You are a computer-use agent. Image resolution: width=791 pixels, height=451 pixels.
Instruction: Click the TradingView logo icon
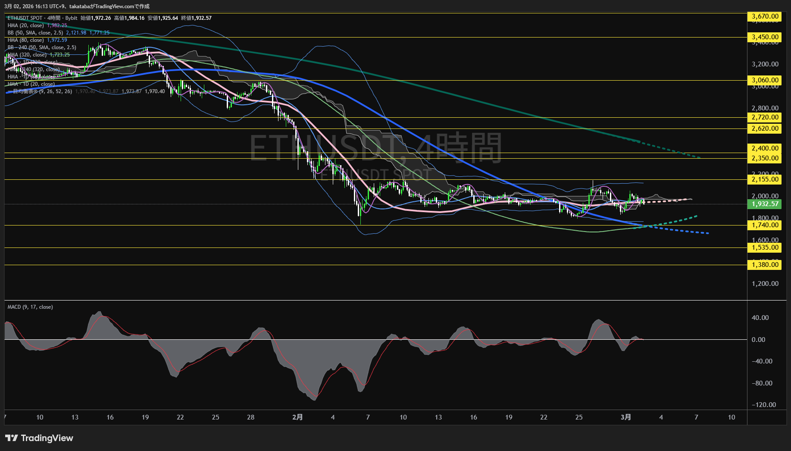12,438
